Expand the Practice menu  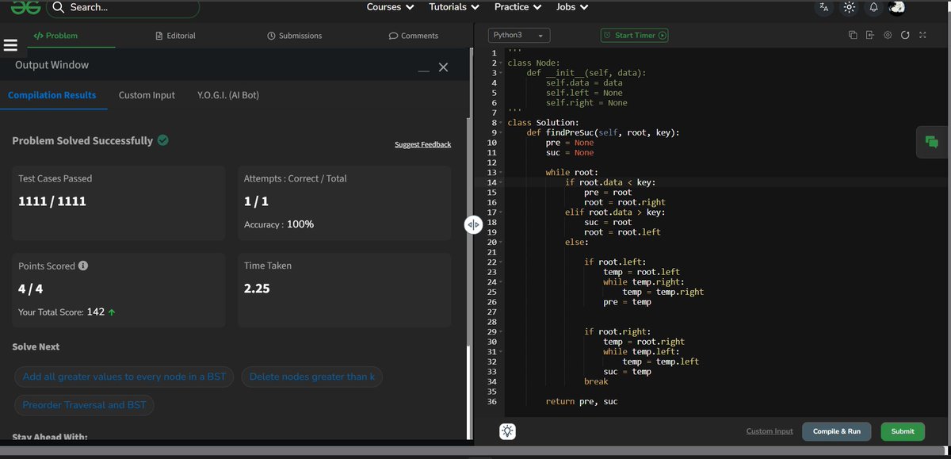pyautogui.click(x=518, y=7)
